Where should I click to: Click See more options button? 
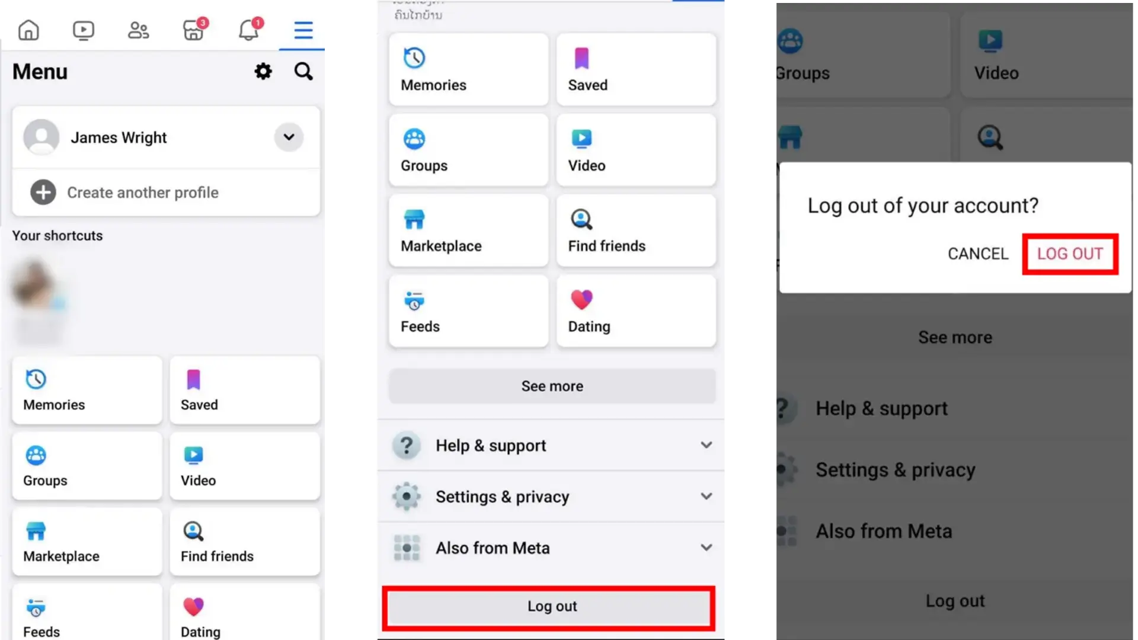552,385
